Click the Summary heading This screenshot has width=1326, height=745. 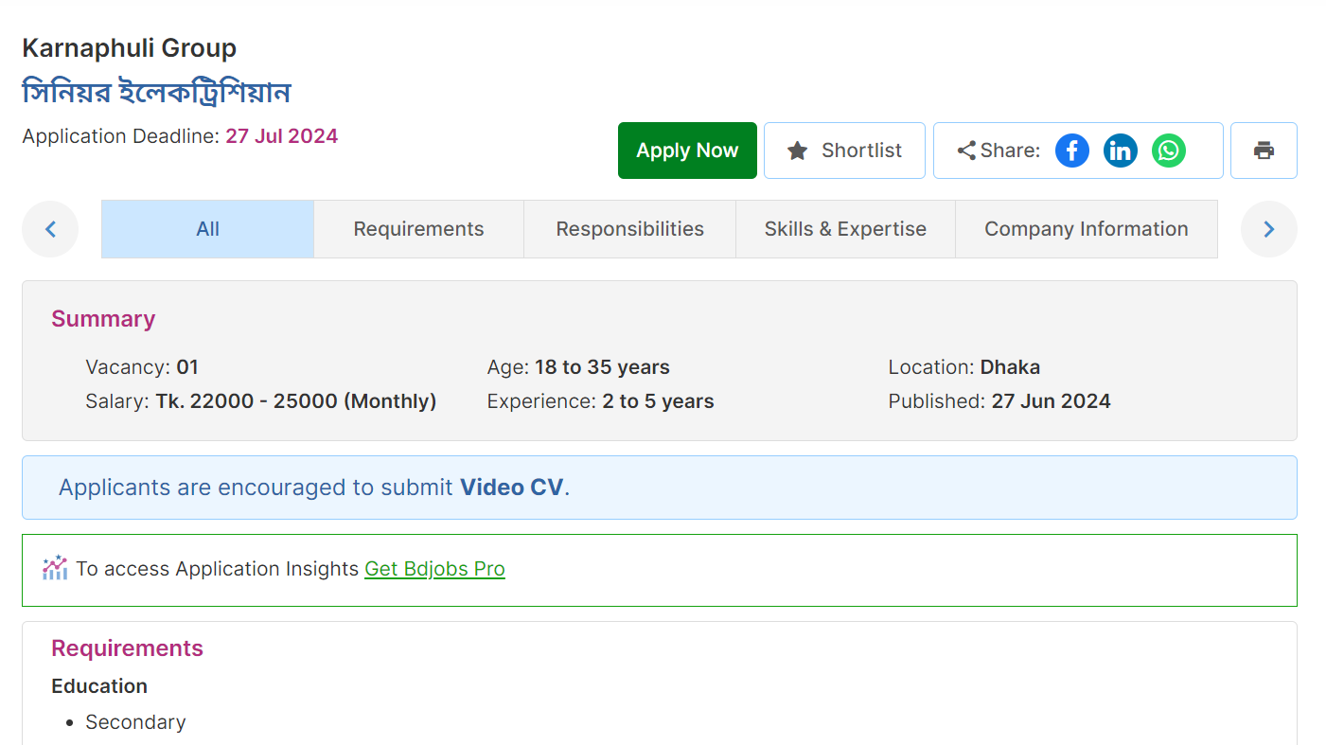tap(103, 319)
